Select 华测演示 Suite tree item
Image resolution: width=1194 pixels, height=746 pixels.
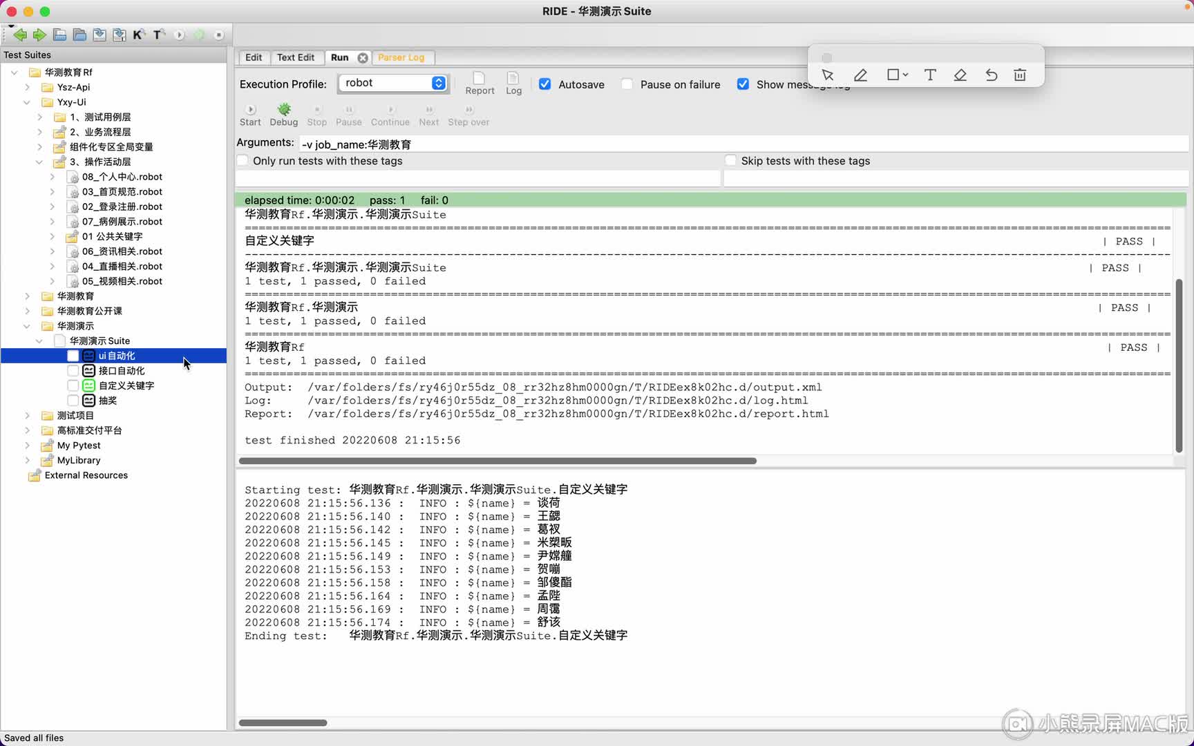tap(99, 341)
